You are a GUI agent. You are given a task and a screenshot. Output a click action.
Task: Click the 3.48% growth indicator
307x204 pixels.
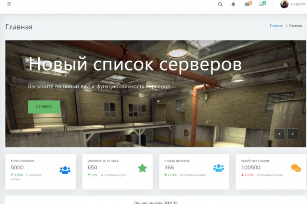(x=17, y=175)
